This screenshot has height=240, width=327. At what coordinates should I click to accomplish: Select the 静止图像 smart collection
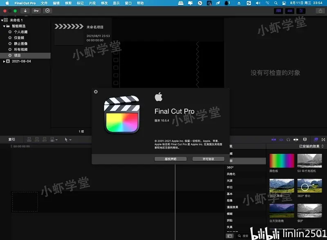(21, 44)
